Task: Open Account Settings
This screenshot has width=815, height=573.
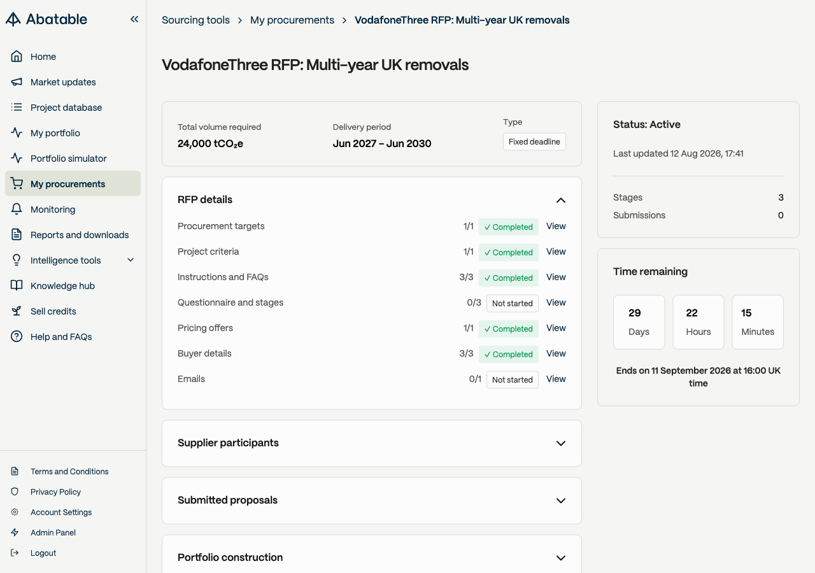Action: [61, 513]
